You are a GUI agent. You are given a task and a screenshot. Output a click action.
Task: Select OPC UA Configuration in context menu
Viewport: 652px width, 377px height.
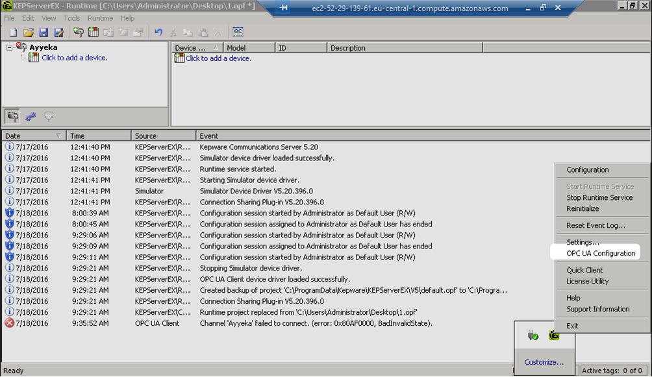[601, 253]
